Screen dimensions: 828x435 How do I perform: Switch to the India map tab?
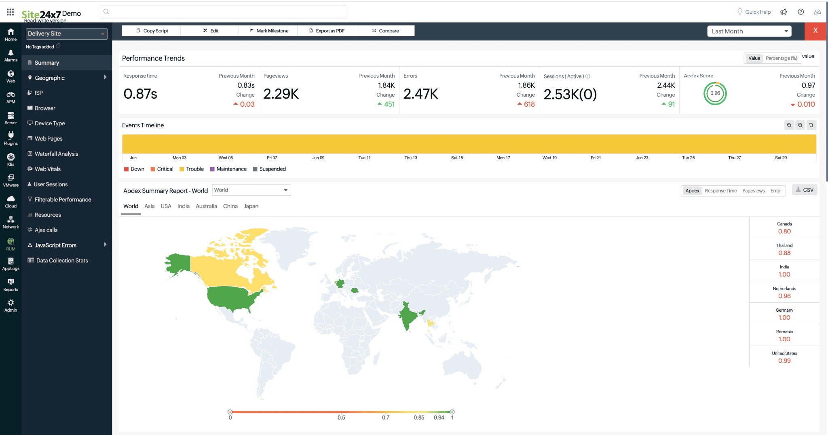coord(183,206)
